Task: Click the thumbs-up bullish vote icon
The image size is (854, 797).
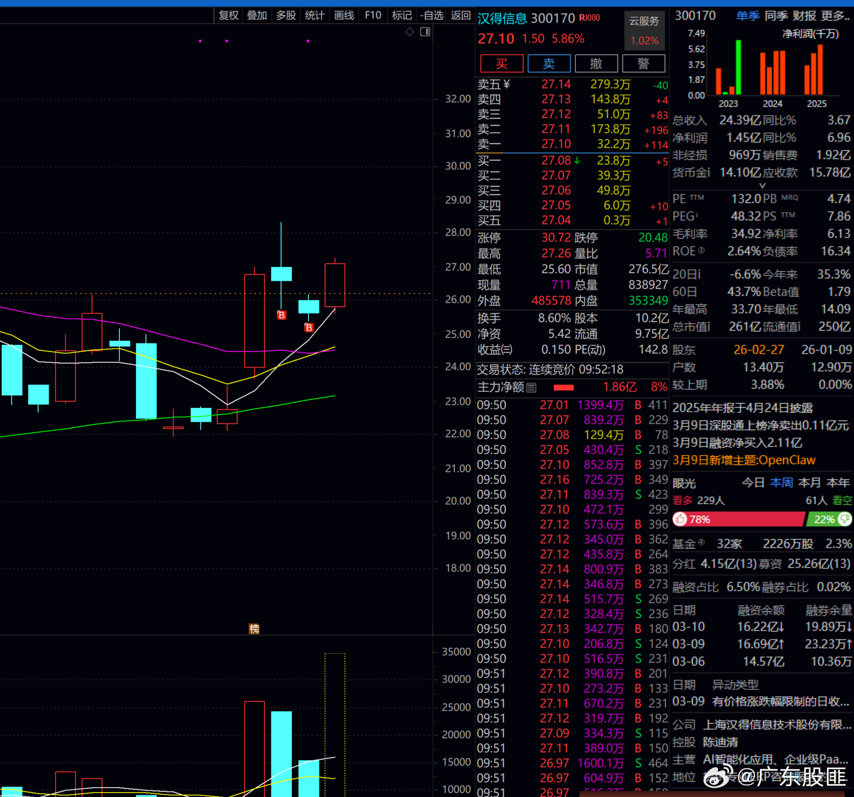Action: [x=680, y=520]
